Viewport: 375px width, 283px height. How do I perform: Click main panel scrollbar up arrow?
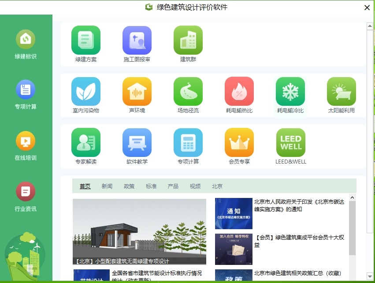(370, 26)
